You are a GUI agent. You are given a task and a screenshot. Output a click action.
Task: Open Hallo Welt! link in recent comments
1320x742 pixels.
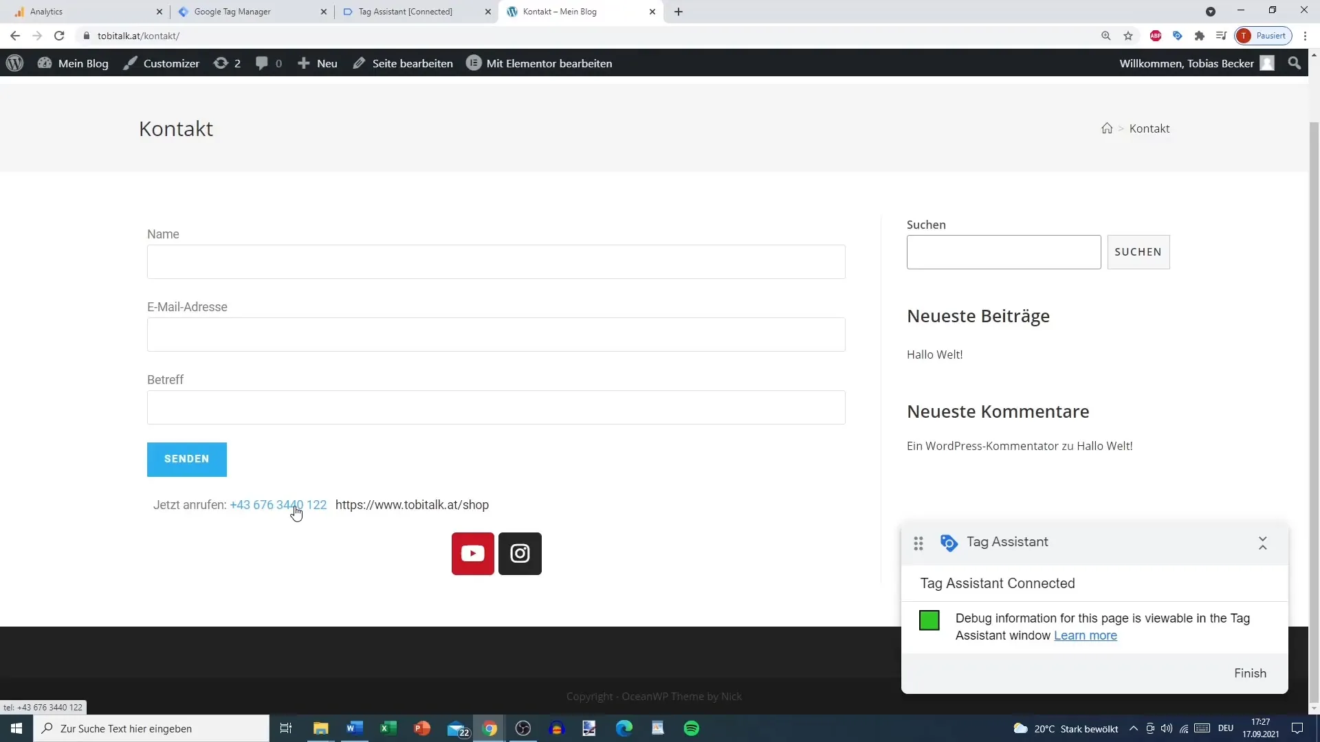(x=1105, y=446)
